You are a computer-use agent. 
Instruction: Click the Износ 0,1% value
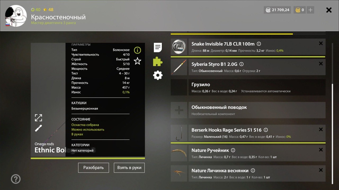[126, 92]
